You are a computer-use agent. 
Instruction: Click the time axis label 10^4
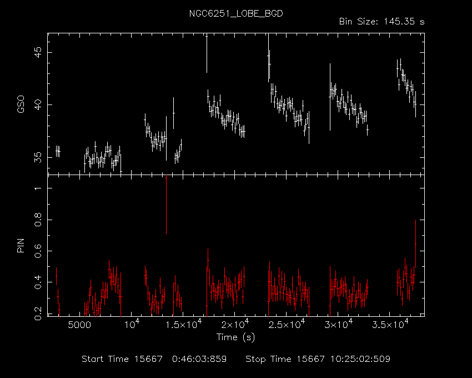(132, 324)
